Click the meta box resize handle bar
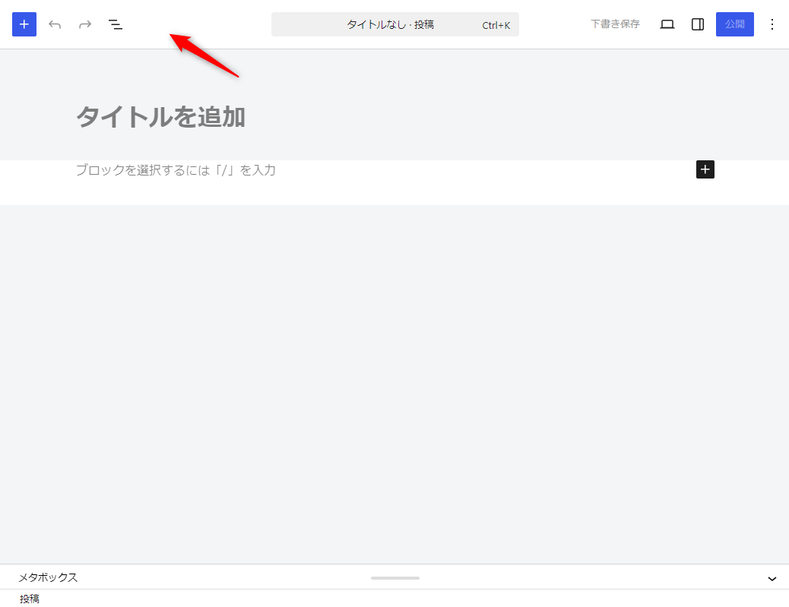 394,578
